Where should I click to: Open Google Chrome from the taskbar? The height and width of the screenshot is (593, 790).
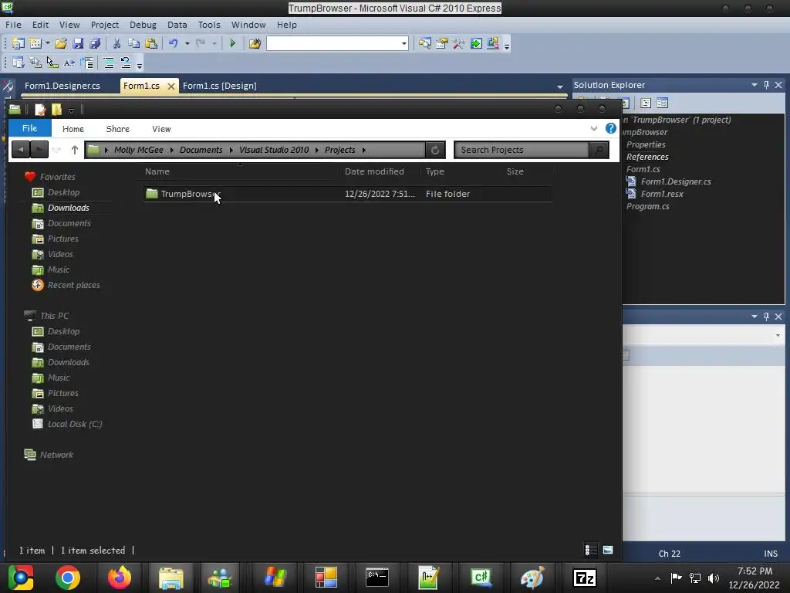[x=68, y=578]
